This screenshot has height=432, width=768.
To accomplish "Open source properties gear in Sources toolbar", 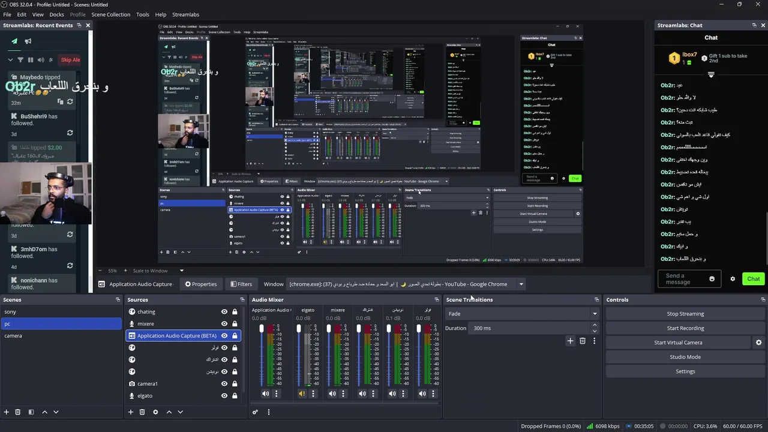I will tap(155, 412).
